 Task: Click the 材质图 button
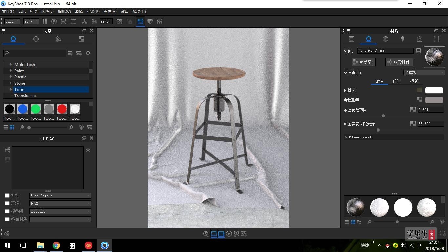363,62
